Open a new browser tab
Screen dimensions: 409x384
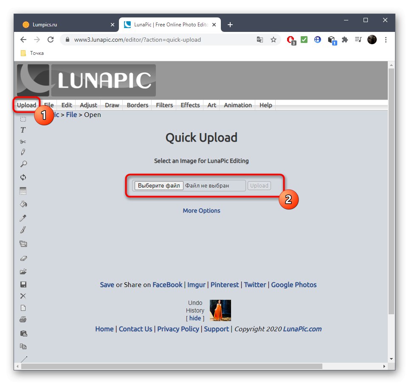click(230, 25)
